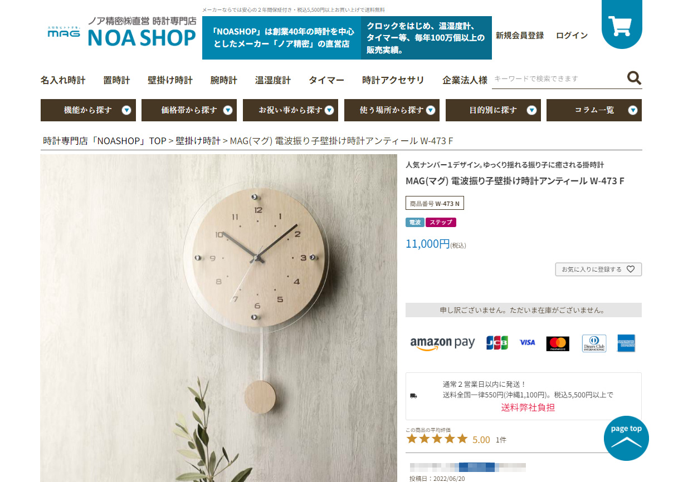683x482 pixels.
Task: Open the コラム一覧 dropdown
Action: pos(594,110)
